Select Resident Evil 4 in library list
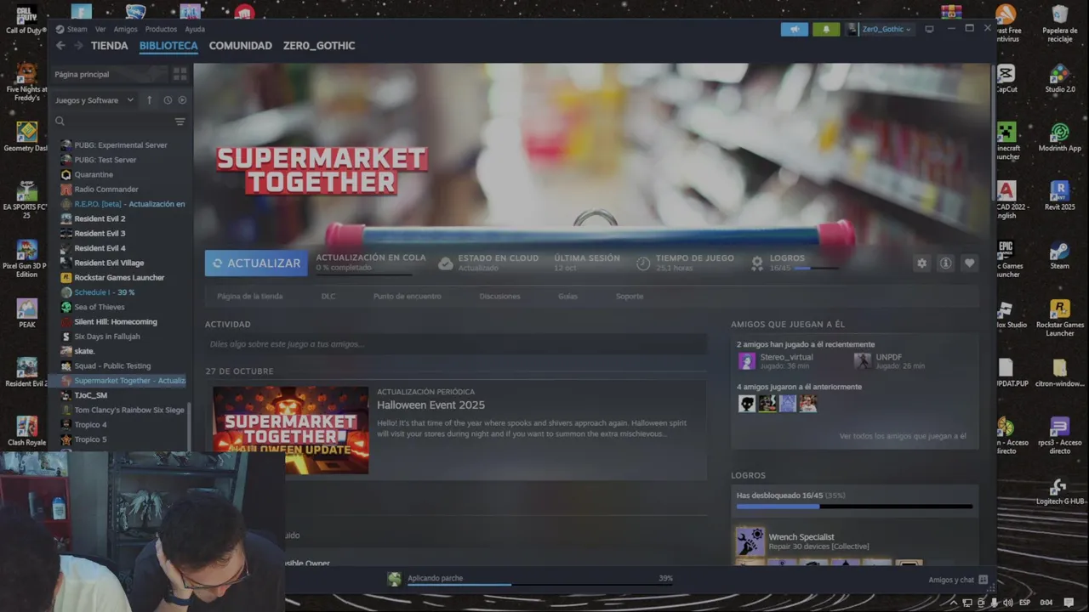The width and height of the screenshot is (1089, 612). pyautogui.click(x=100, y=248)
